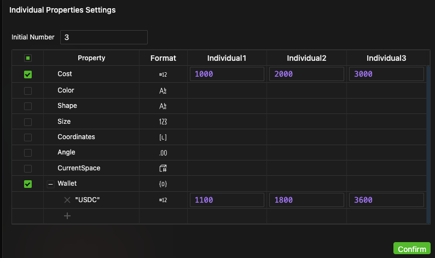The width and height of the screenshot is (435, 258).
Task: Enable the CurrentSpace property checkbox
Action: click(28, 168)
